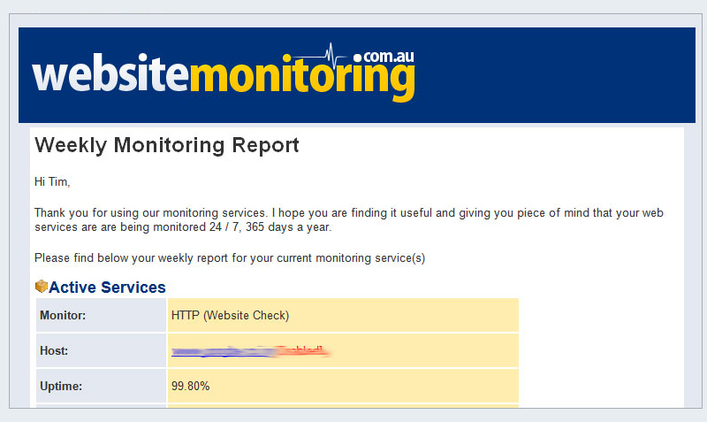This screenshot has width=707, height=422.
Task: Click the Host label cell
Action: pyautogui.click(x=101, y=350)
